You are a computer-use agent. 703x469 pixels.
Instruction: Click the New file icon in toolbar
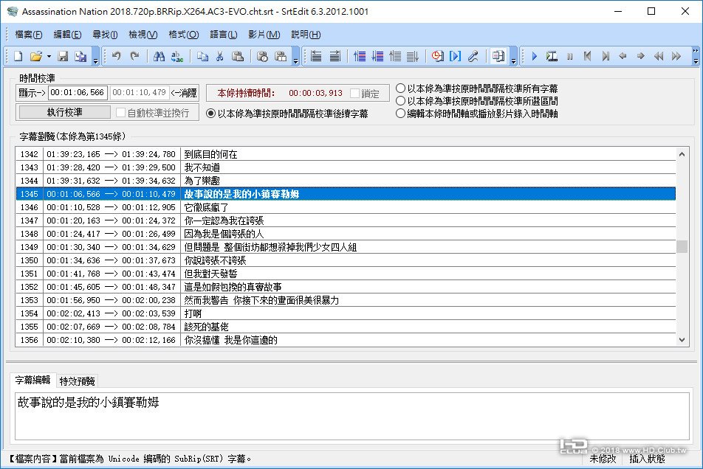18,56
